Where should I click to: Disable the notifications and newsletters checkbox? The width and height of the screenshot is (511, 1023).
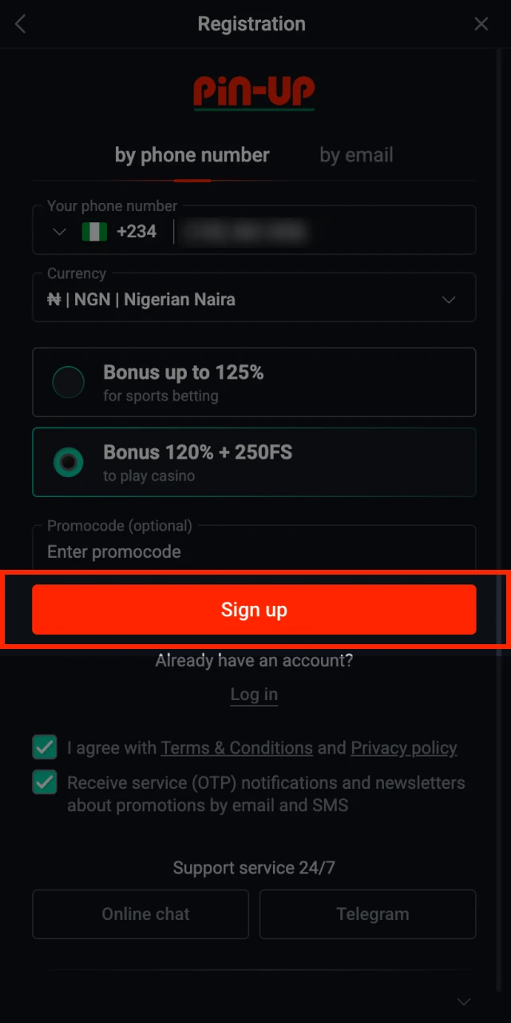pyautogui.click(x=45, y=782)
